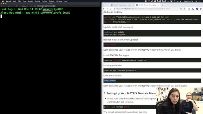Click the 'Last login: Wed Nov 14' terminal line
The width and height of the screenshot is (203, 114).
[x=31, y=9]
